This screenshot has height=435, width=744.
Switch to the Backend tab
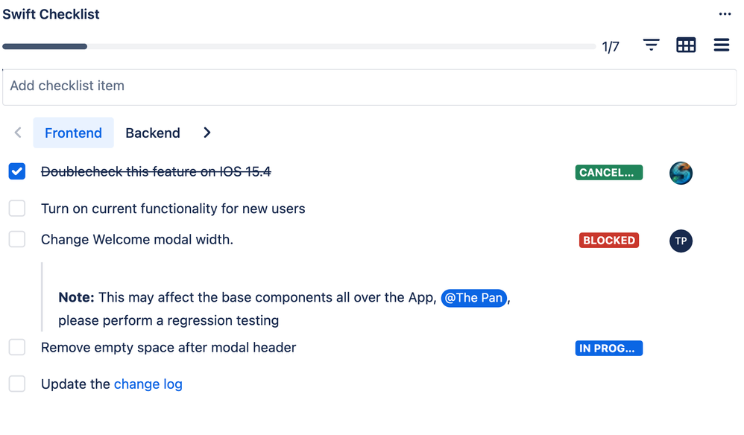pyautogui.click(x=153, y=133)
